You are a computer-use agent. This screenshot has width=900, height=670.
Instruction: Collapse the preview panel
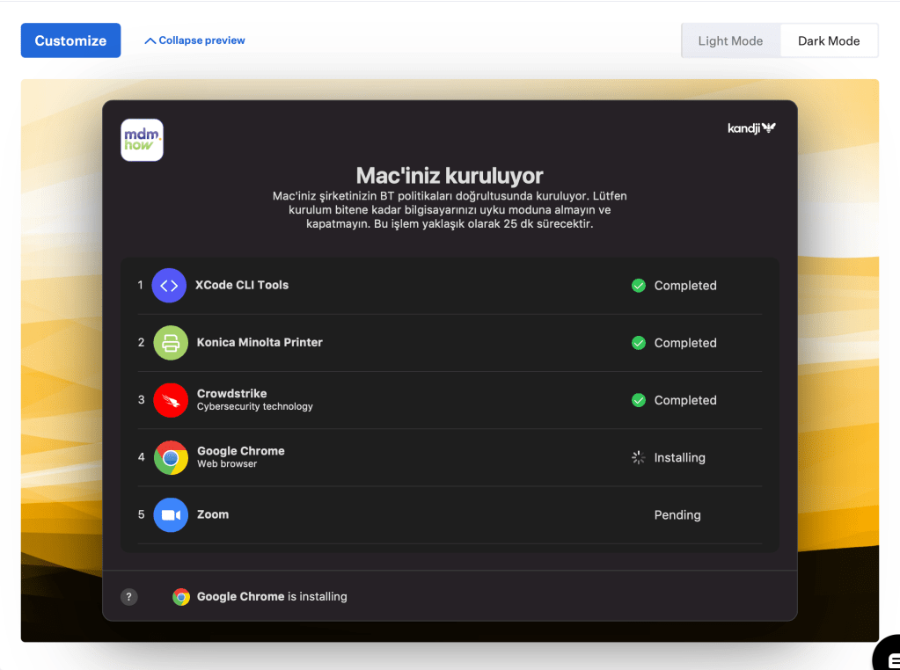tap(194, 40)
